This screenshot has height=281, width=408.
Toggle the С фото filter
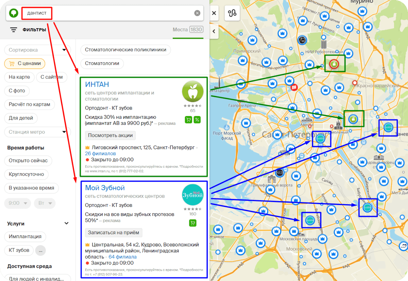17,91
